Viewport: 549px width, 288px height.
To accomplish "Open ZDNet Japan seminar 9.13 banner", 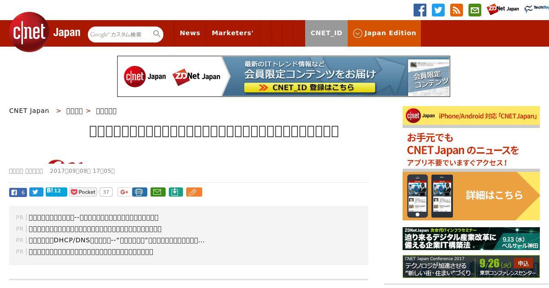I will (x=471, y=239).
